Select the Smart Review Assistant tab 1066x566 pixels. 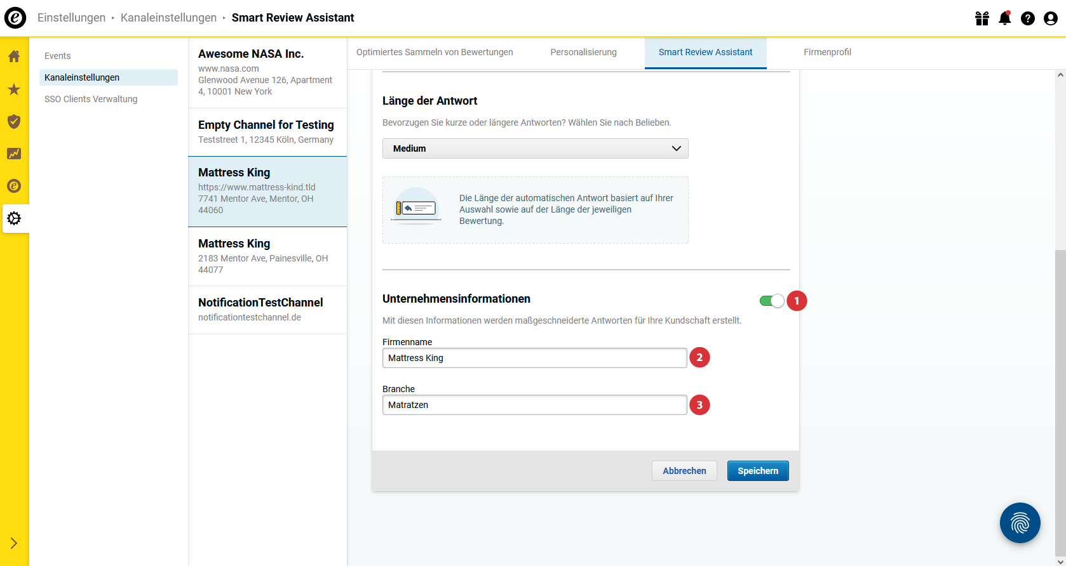[x=705, y=53]
